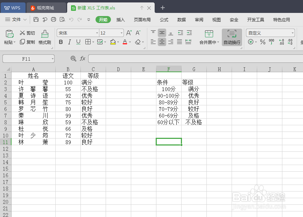
Task: Click Merge and Center (合并居中) icon
Action: coord(209,34)
